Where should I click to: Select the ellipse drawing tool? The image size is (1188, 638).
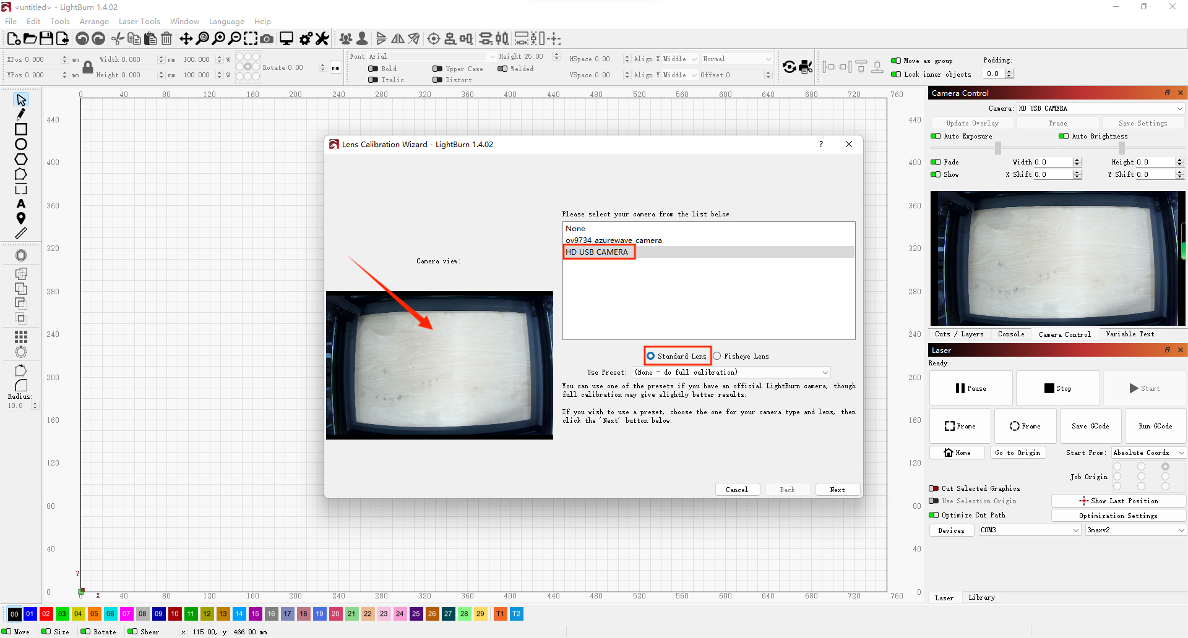point(21,144)
